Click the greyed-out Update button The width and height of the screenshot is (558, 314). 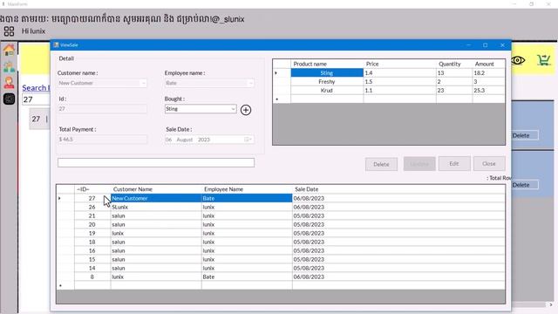click(419, 164)
